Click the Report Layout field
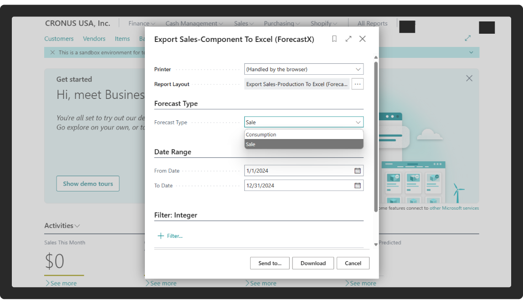 click(297, 84)
